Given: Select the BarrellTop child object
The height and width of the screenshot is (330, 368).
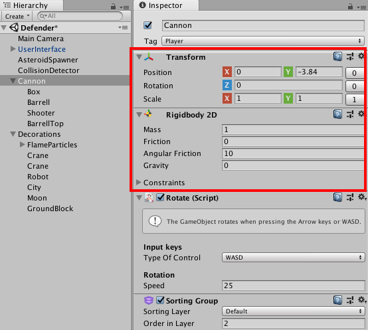Looking at the screenshot, I should (x=45, y=124).
